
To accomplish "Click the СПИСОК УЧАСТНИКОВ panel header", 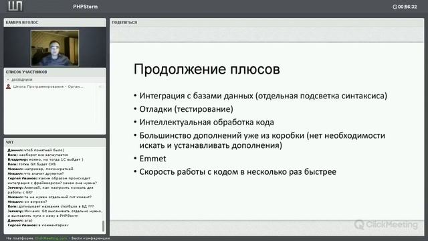I will click(55, 72).
